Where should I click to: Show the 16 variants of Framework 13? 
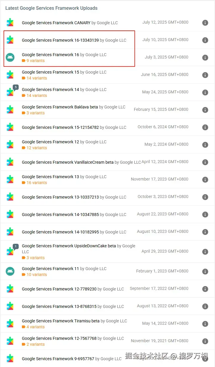36,183
